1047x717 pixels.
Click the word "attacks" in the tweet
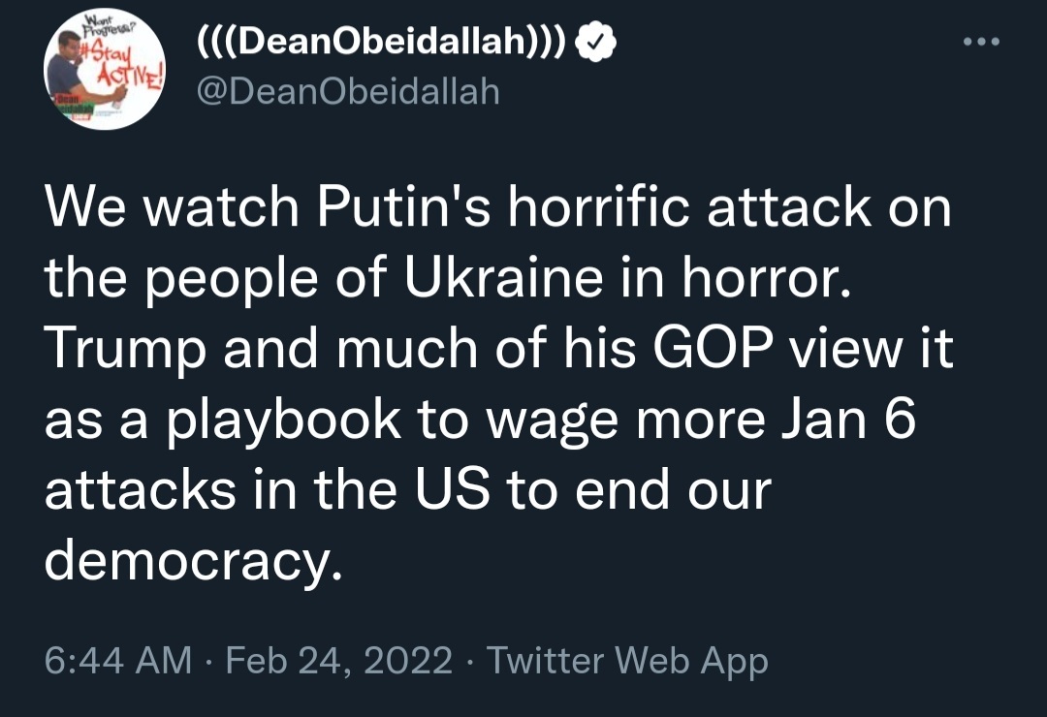click(x=140, y=490)
